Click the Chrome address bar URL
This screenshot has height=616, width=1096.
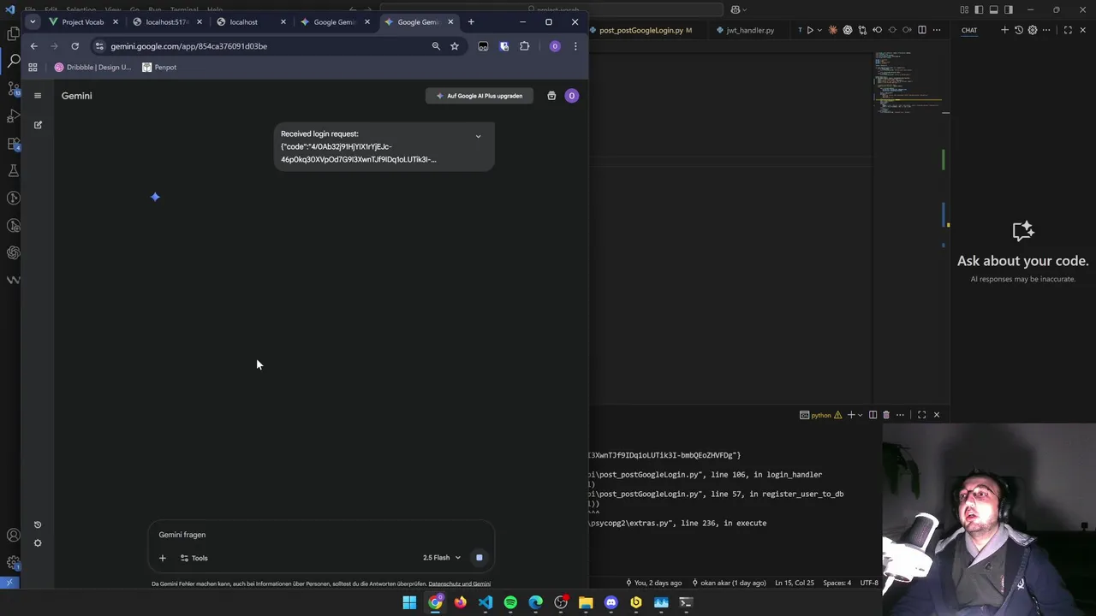tap(188, 46)
